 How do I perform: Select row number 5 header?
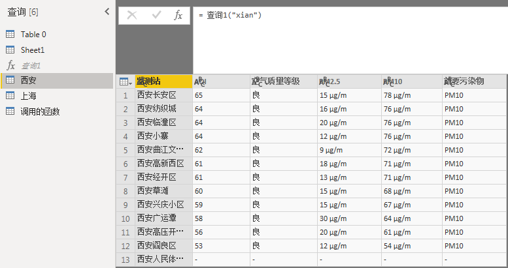125,149
